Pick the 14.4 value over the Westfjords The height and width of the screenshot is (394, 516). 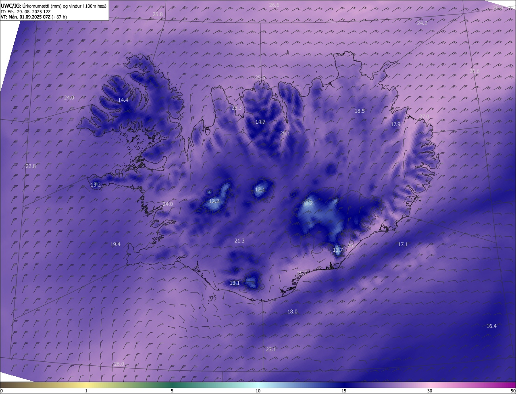tap(123, 100)
